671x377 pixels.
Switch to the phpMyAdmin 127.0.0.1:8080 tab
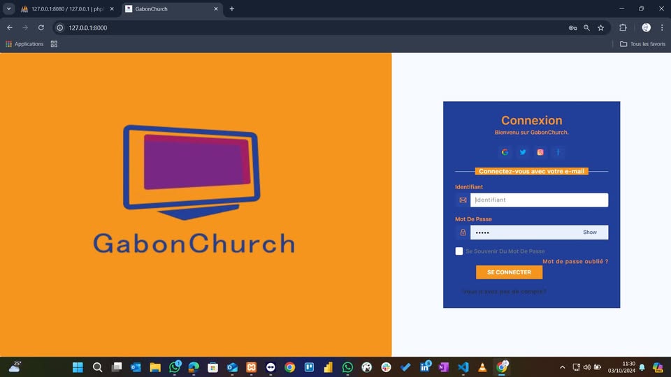(x=66, y=9)
